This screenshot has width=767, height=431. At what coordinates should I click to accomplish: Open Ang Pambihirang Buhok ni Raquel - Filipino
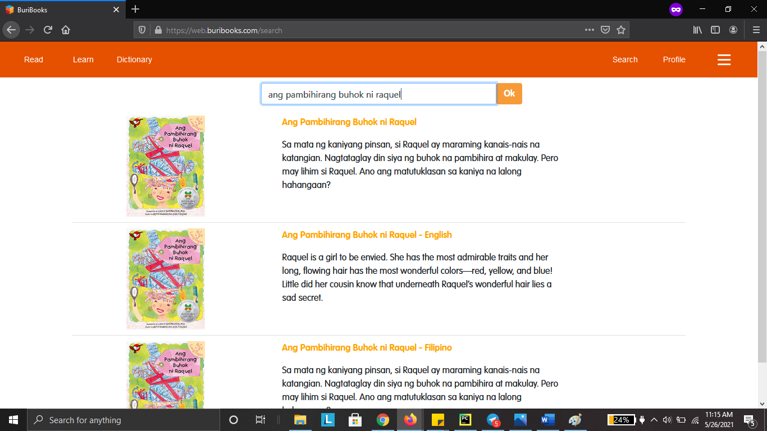click(367, 348)
